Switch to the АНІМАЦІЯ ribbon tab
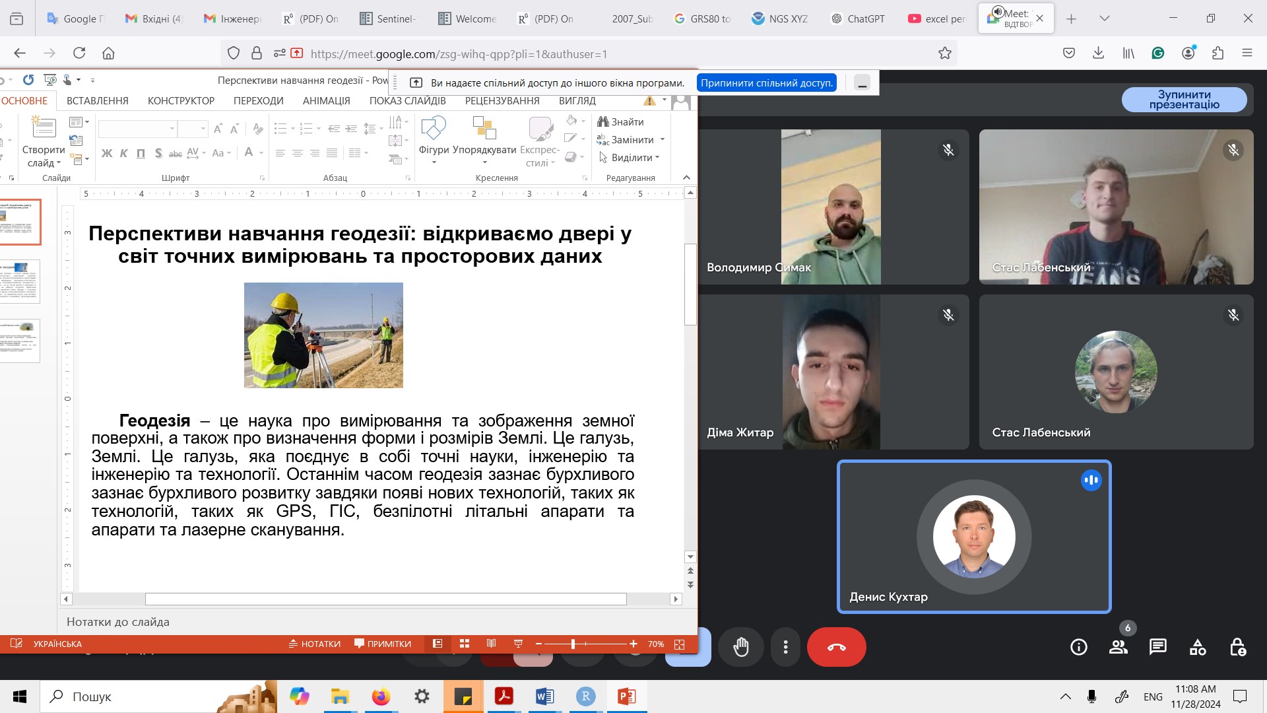Image resolution: width=1267 pixels, height=713 pixels. pos(326,101)
